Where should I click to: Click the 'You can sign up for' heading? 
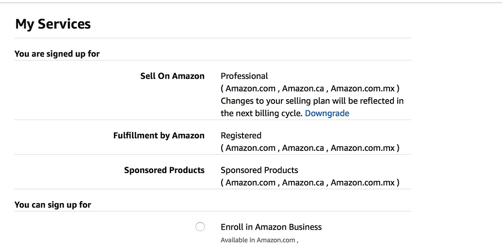click(x=53, y=205)
